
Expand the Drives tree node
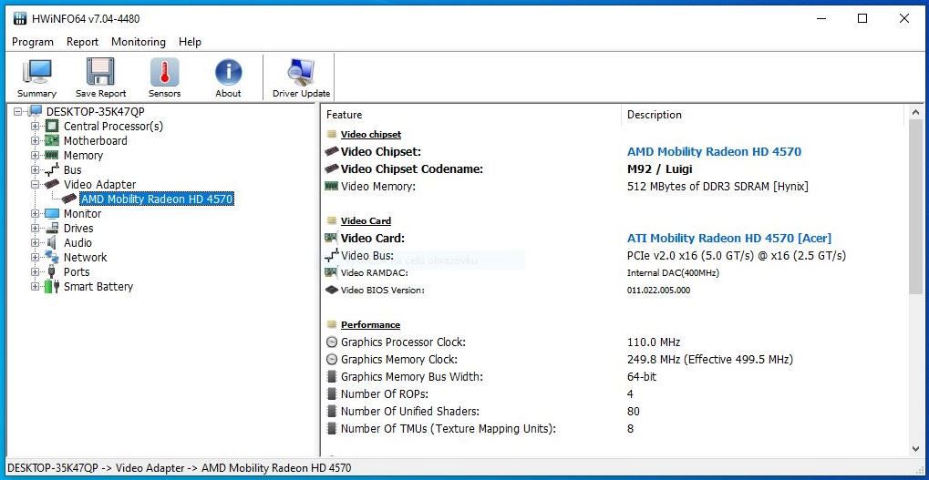coord(36,229)
